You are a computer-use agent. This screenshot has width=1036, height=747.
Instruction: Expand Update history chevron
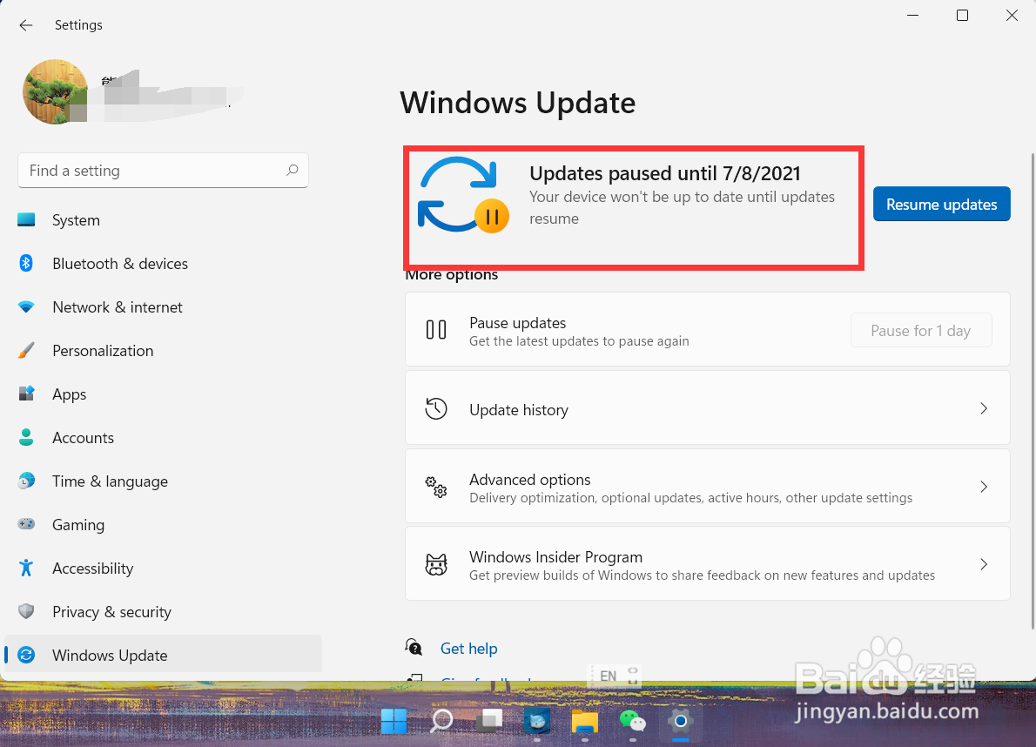coord(984,409)
